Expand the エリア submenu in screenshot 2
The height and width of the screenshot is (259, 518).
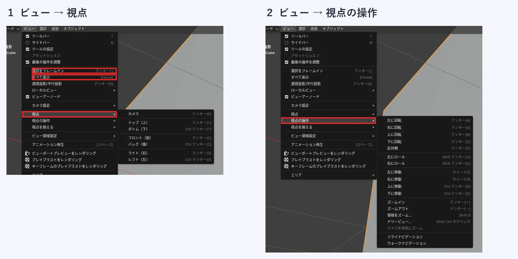329,175
